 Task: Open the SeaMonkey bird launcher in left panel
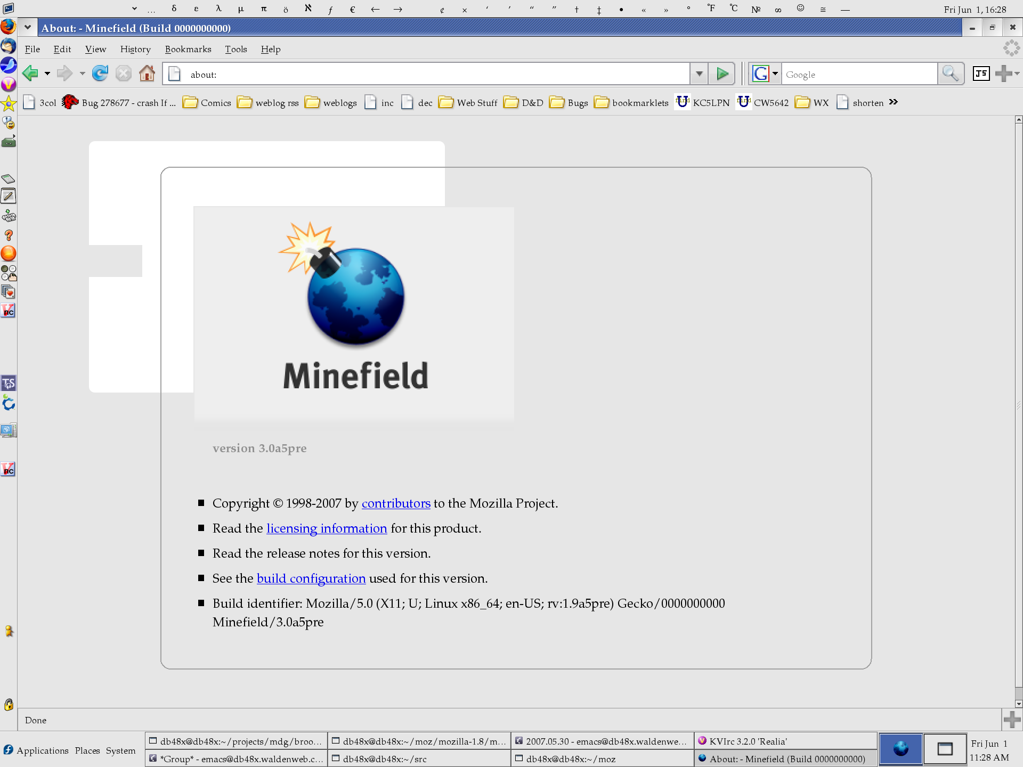[x=9, y=65]
